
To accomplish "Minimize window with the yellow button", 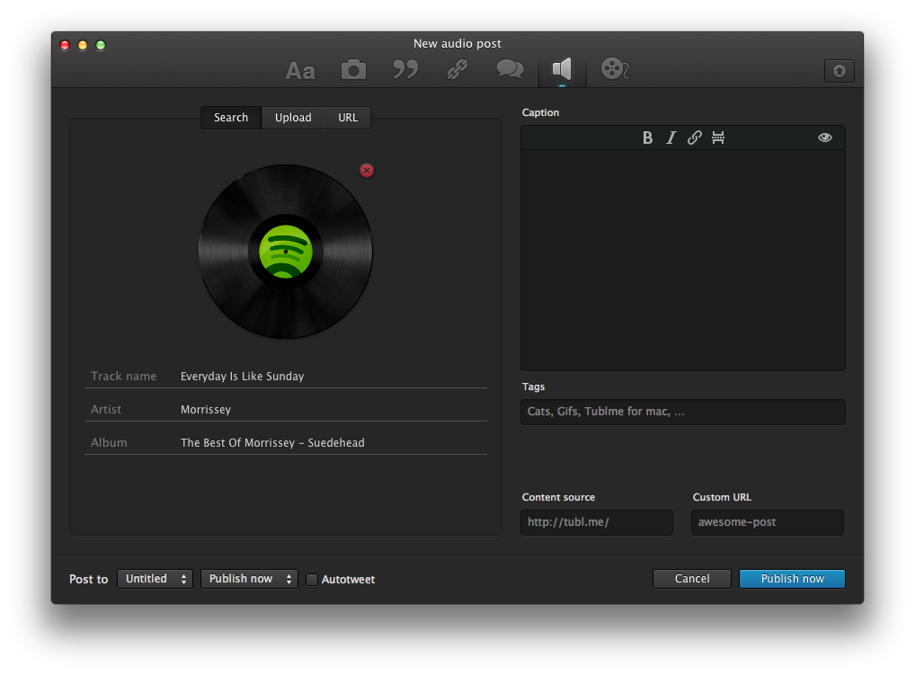I will [83, 45].
